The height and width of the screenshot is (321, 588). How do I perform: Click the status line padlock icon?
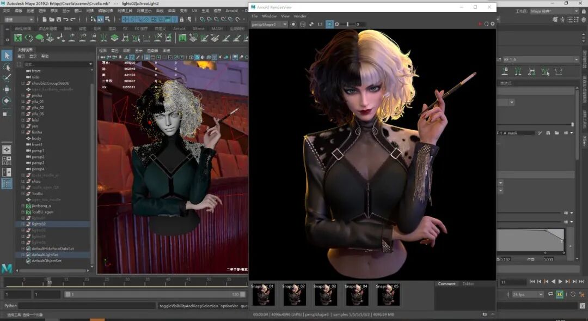point(181,19)
